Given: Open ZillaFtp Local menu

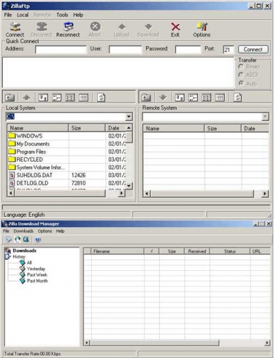Looking at the screenshot, I should [x=23, y=15].
